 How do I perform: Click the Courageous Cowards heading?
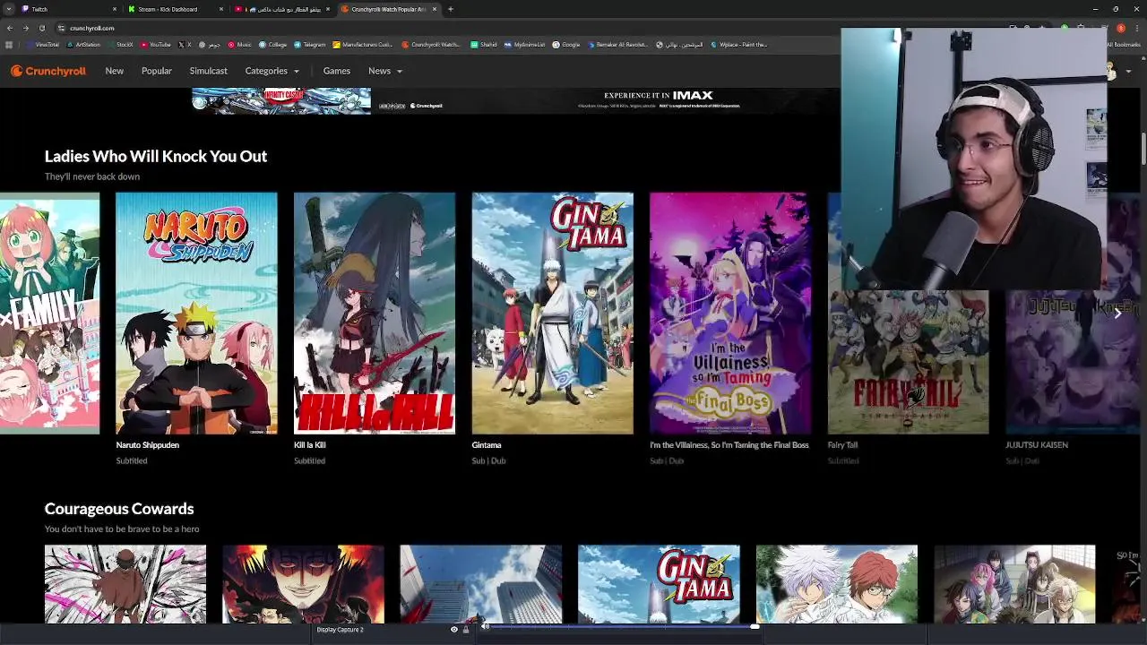point(119,509)
